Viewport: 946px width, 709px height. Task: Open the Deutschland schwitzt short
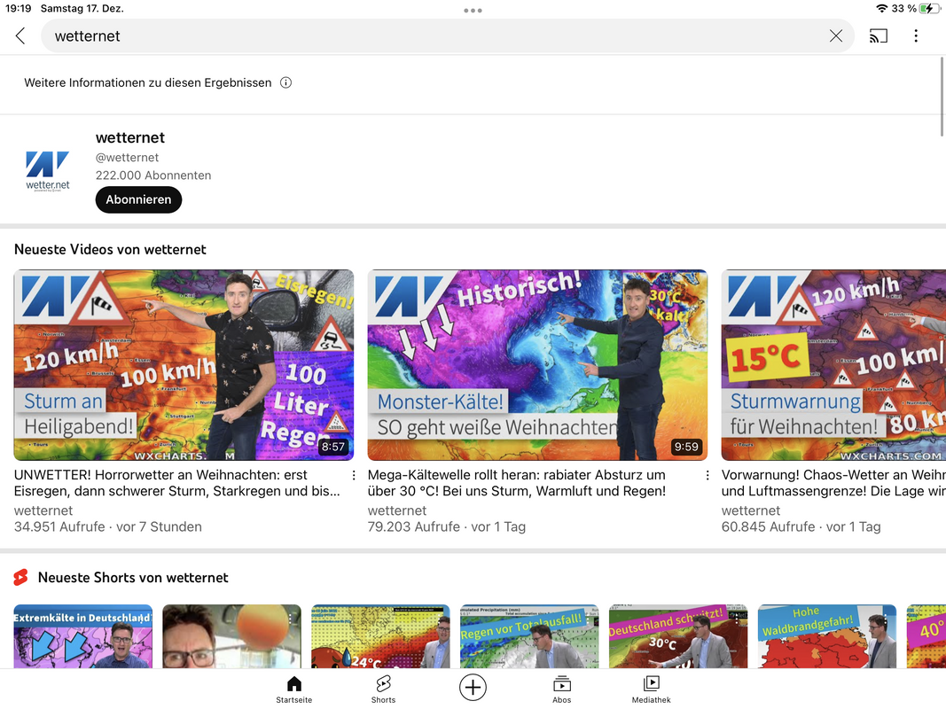click(x=678, y=636)
